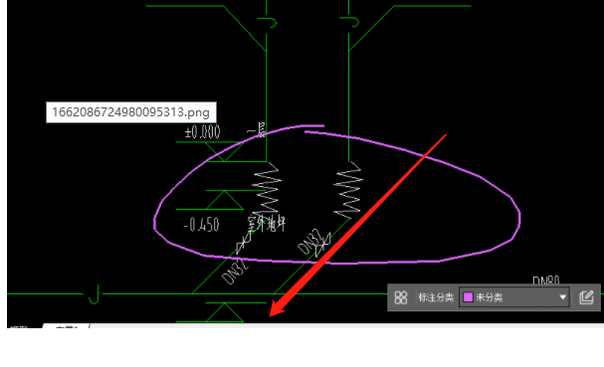Select the DN80 pipe label
The width and height of the screenshot is (604, 367).
coord(546,280)
